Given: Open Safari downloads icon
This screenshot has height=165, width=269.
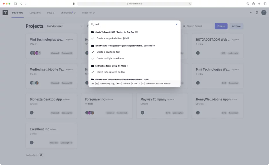Looking at the screenshot, I should (x=248, y=4).
